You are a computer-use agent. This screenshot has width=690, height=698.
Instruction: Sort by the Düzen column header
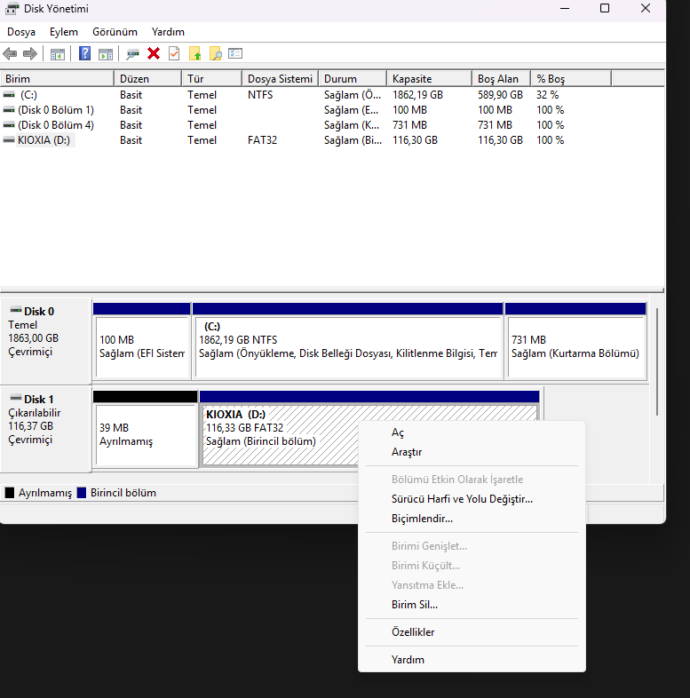click(x=148, y=79)
